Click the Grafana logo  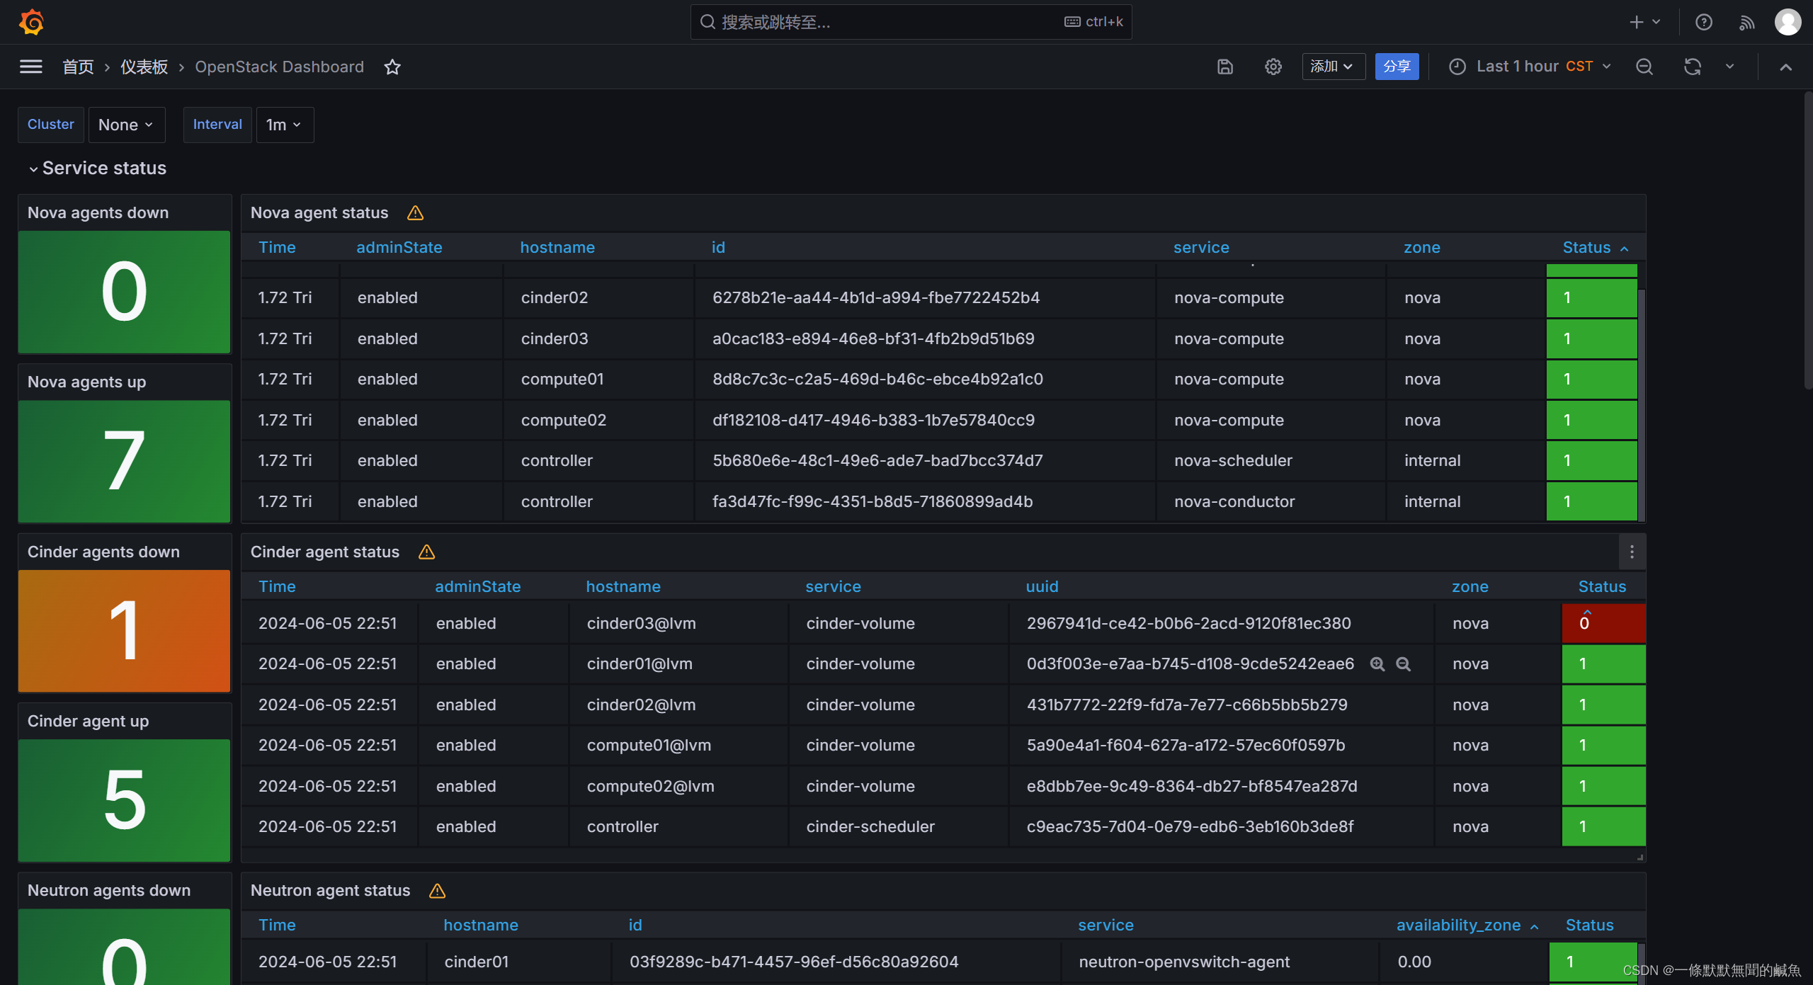pyautogui.click(x=31, y=21)
